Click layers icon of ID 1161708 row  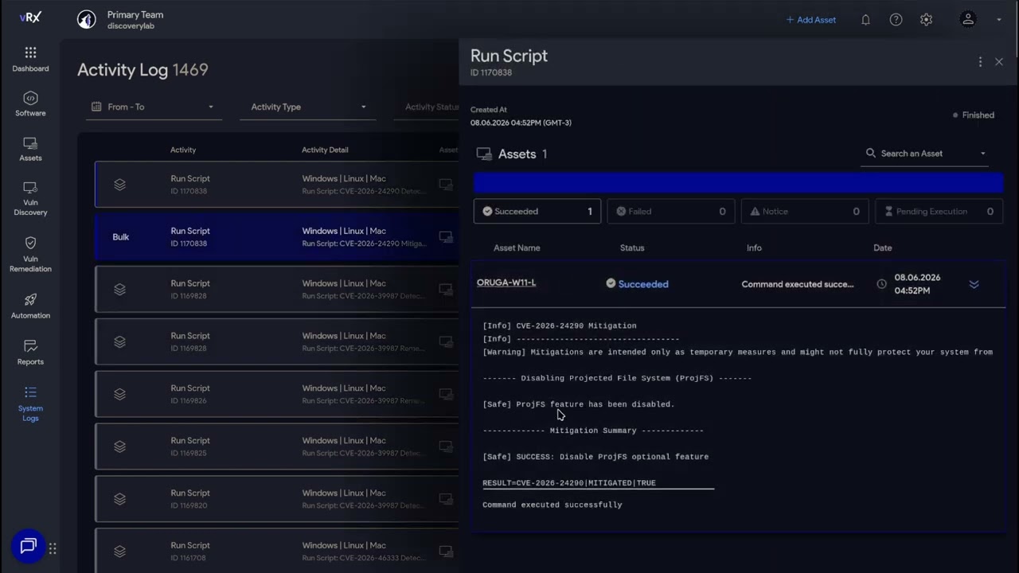(x=119, y=552)
